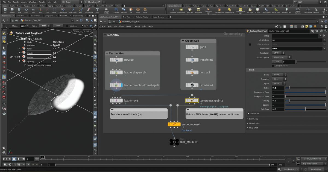The height and width of the screenshot is (172, 328).
Task: Open the Texture Mask Paint gear settings icon
Action: [312, 31]
